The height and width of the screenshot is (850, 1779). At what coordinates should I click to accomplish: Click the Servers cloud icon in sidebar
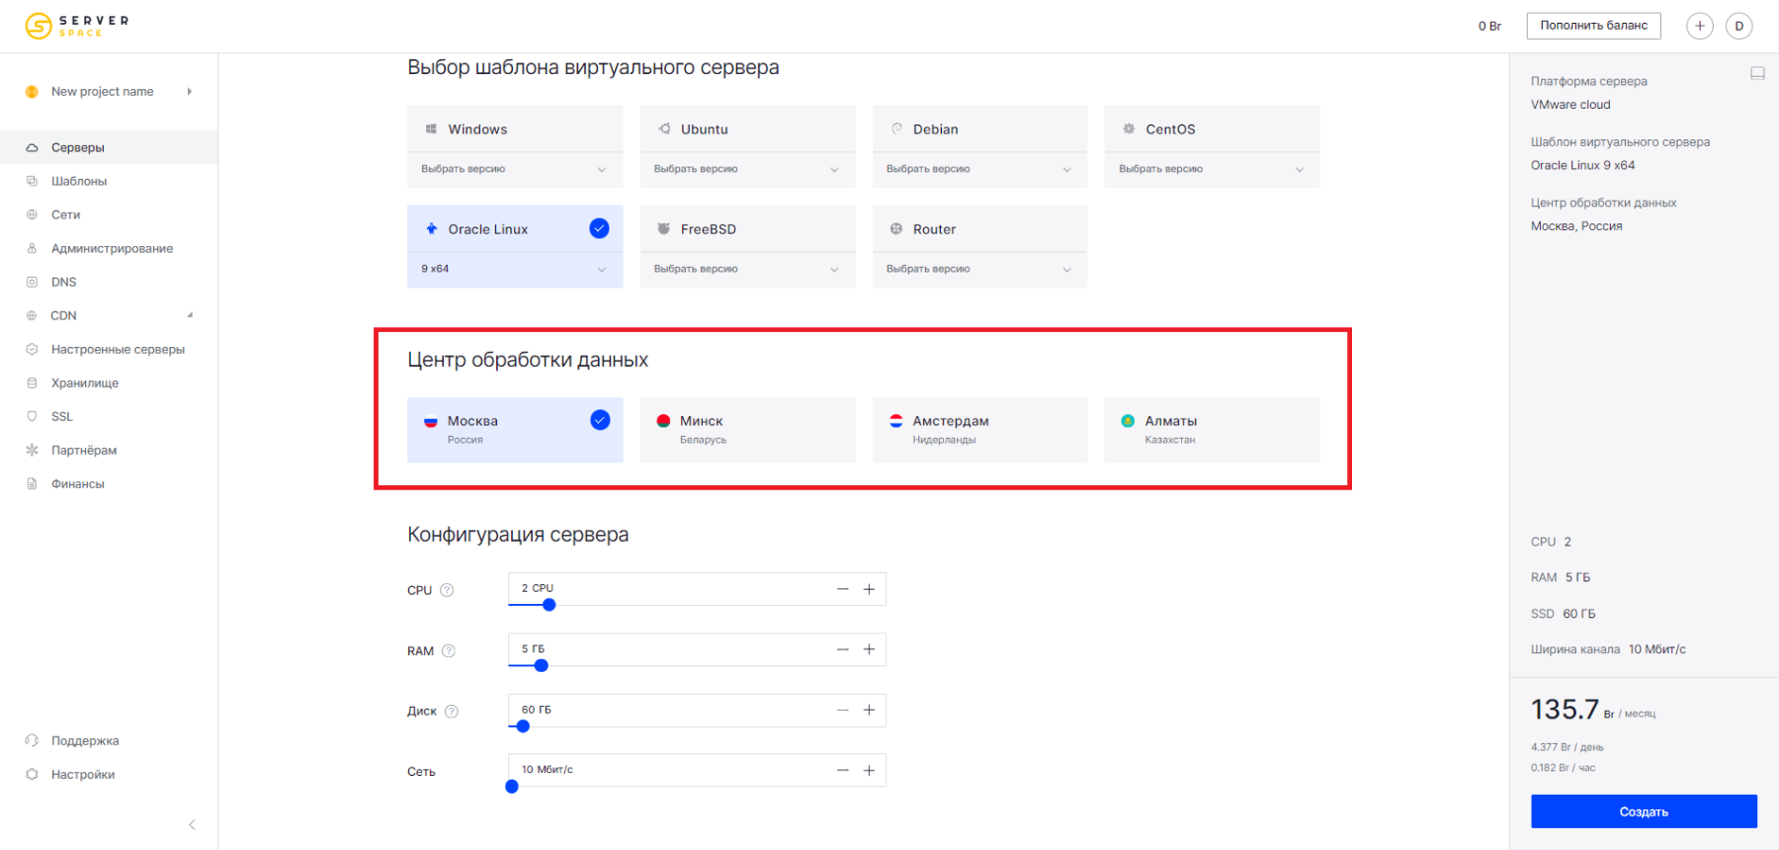point(32,147)
